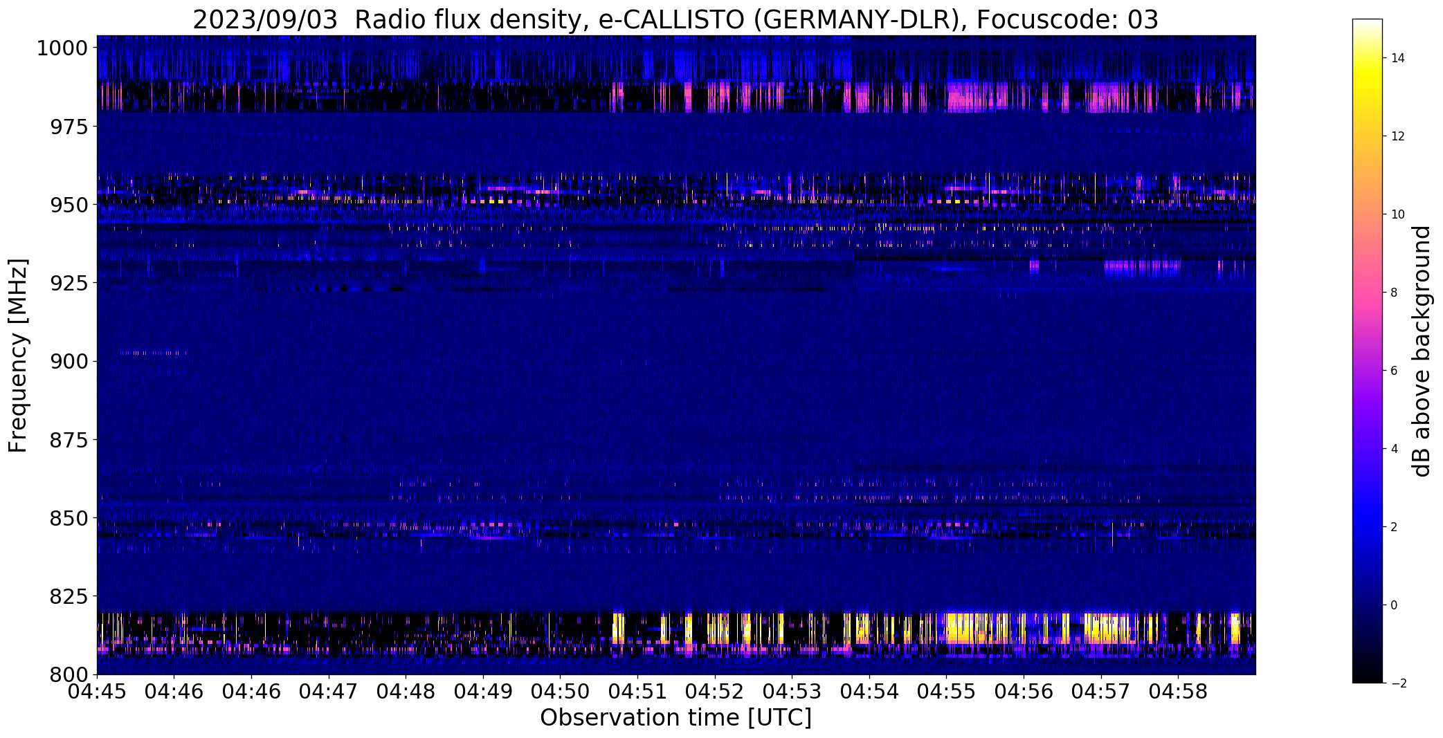This screenshot has height=738, width=1443.
Task: Click the 875 frequency tick label
Action: [x=69, y=439]
